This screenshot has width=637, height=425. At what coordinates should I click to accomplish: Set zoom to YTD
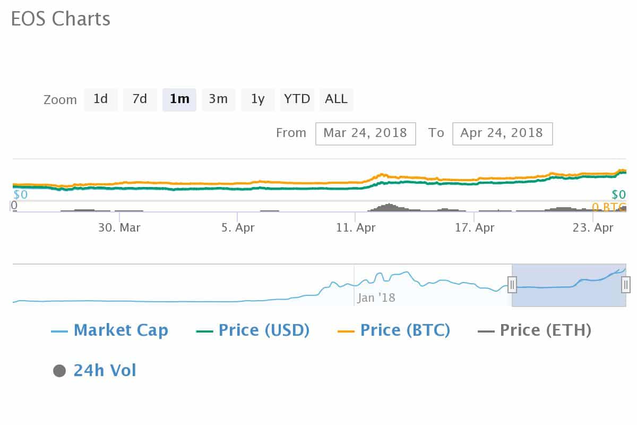point(297,99)
